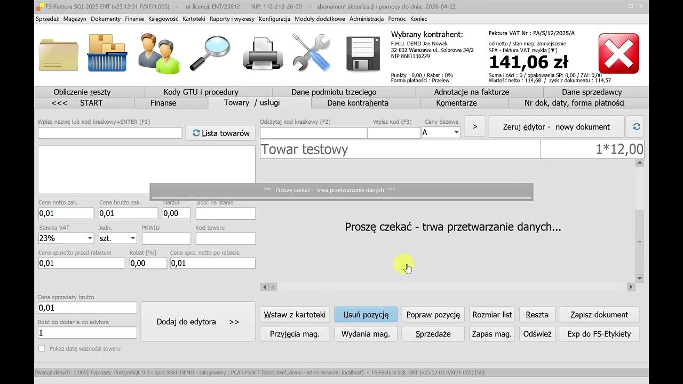Open the wrench and screwdriver settings icon

(x=312, y=53)
